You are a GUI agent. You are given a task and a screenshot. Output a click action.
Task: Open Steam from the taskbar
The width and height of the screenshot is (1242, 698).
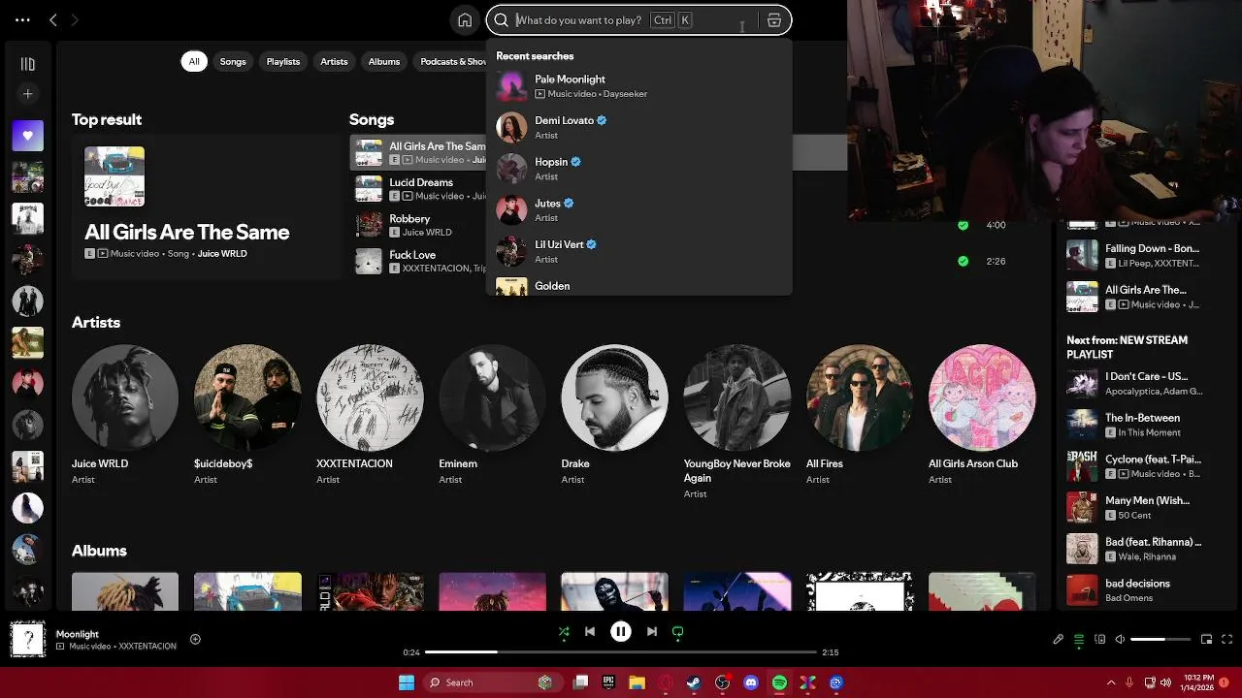coord(694,682)
